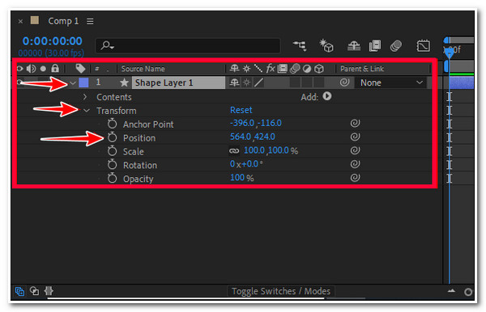
Task: Click the Motion Blur column header
Action: point(295,69)
